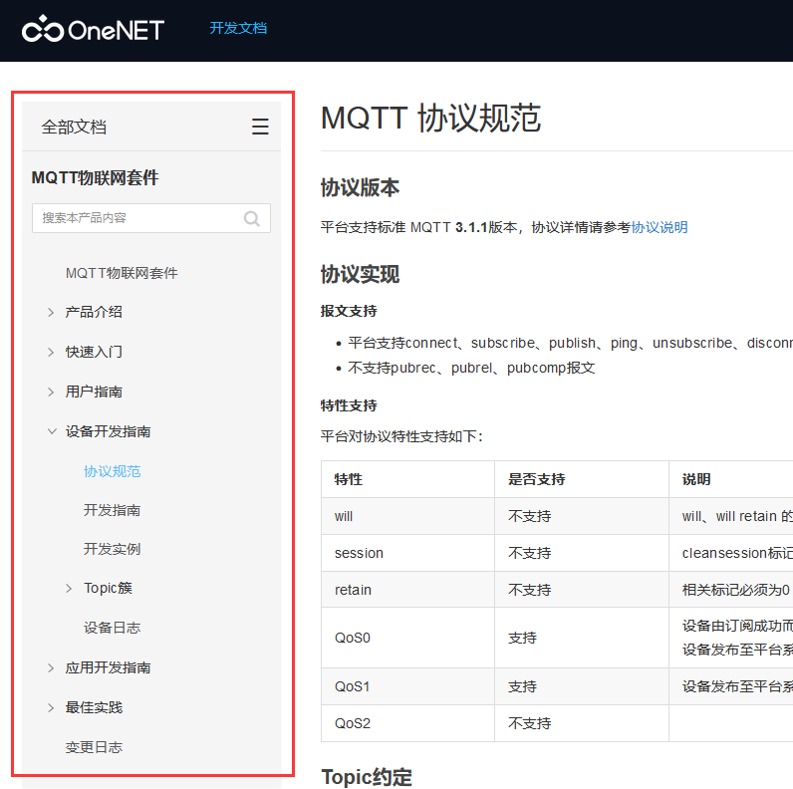793x789 pixels.
Task: Click the 协议实现 heading
Action: pyautogui.click(x=360, y=275)
